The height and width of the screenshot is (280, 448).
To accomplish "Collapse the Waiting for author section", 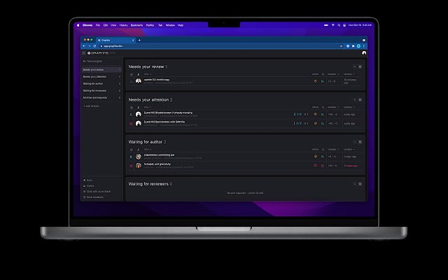I will click(355, 141).
